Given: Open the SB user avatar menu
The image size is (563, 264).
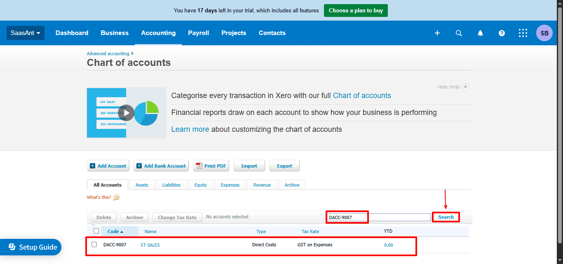Looking at the screenshot, I should [x=544, y=33].
